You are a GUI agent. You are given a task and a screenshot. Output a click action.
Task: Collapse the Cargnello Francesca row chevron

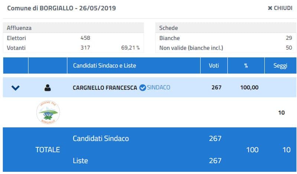(16, 88)
